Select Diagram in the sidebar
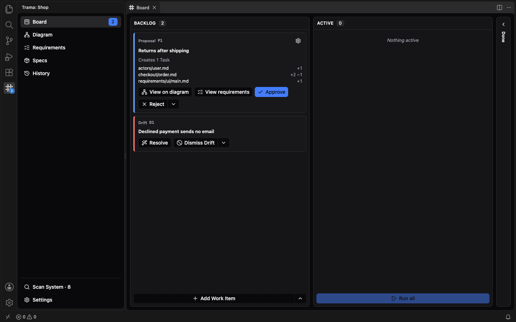 (x=71, y=35)
